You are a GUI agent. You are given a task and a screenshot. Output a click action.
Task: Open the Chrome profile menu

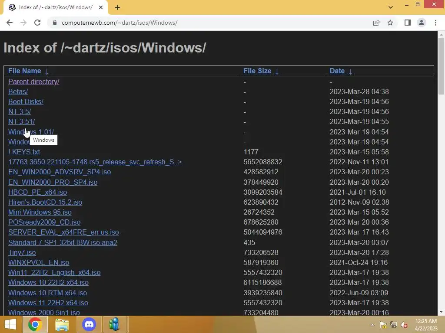422,23
